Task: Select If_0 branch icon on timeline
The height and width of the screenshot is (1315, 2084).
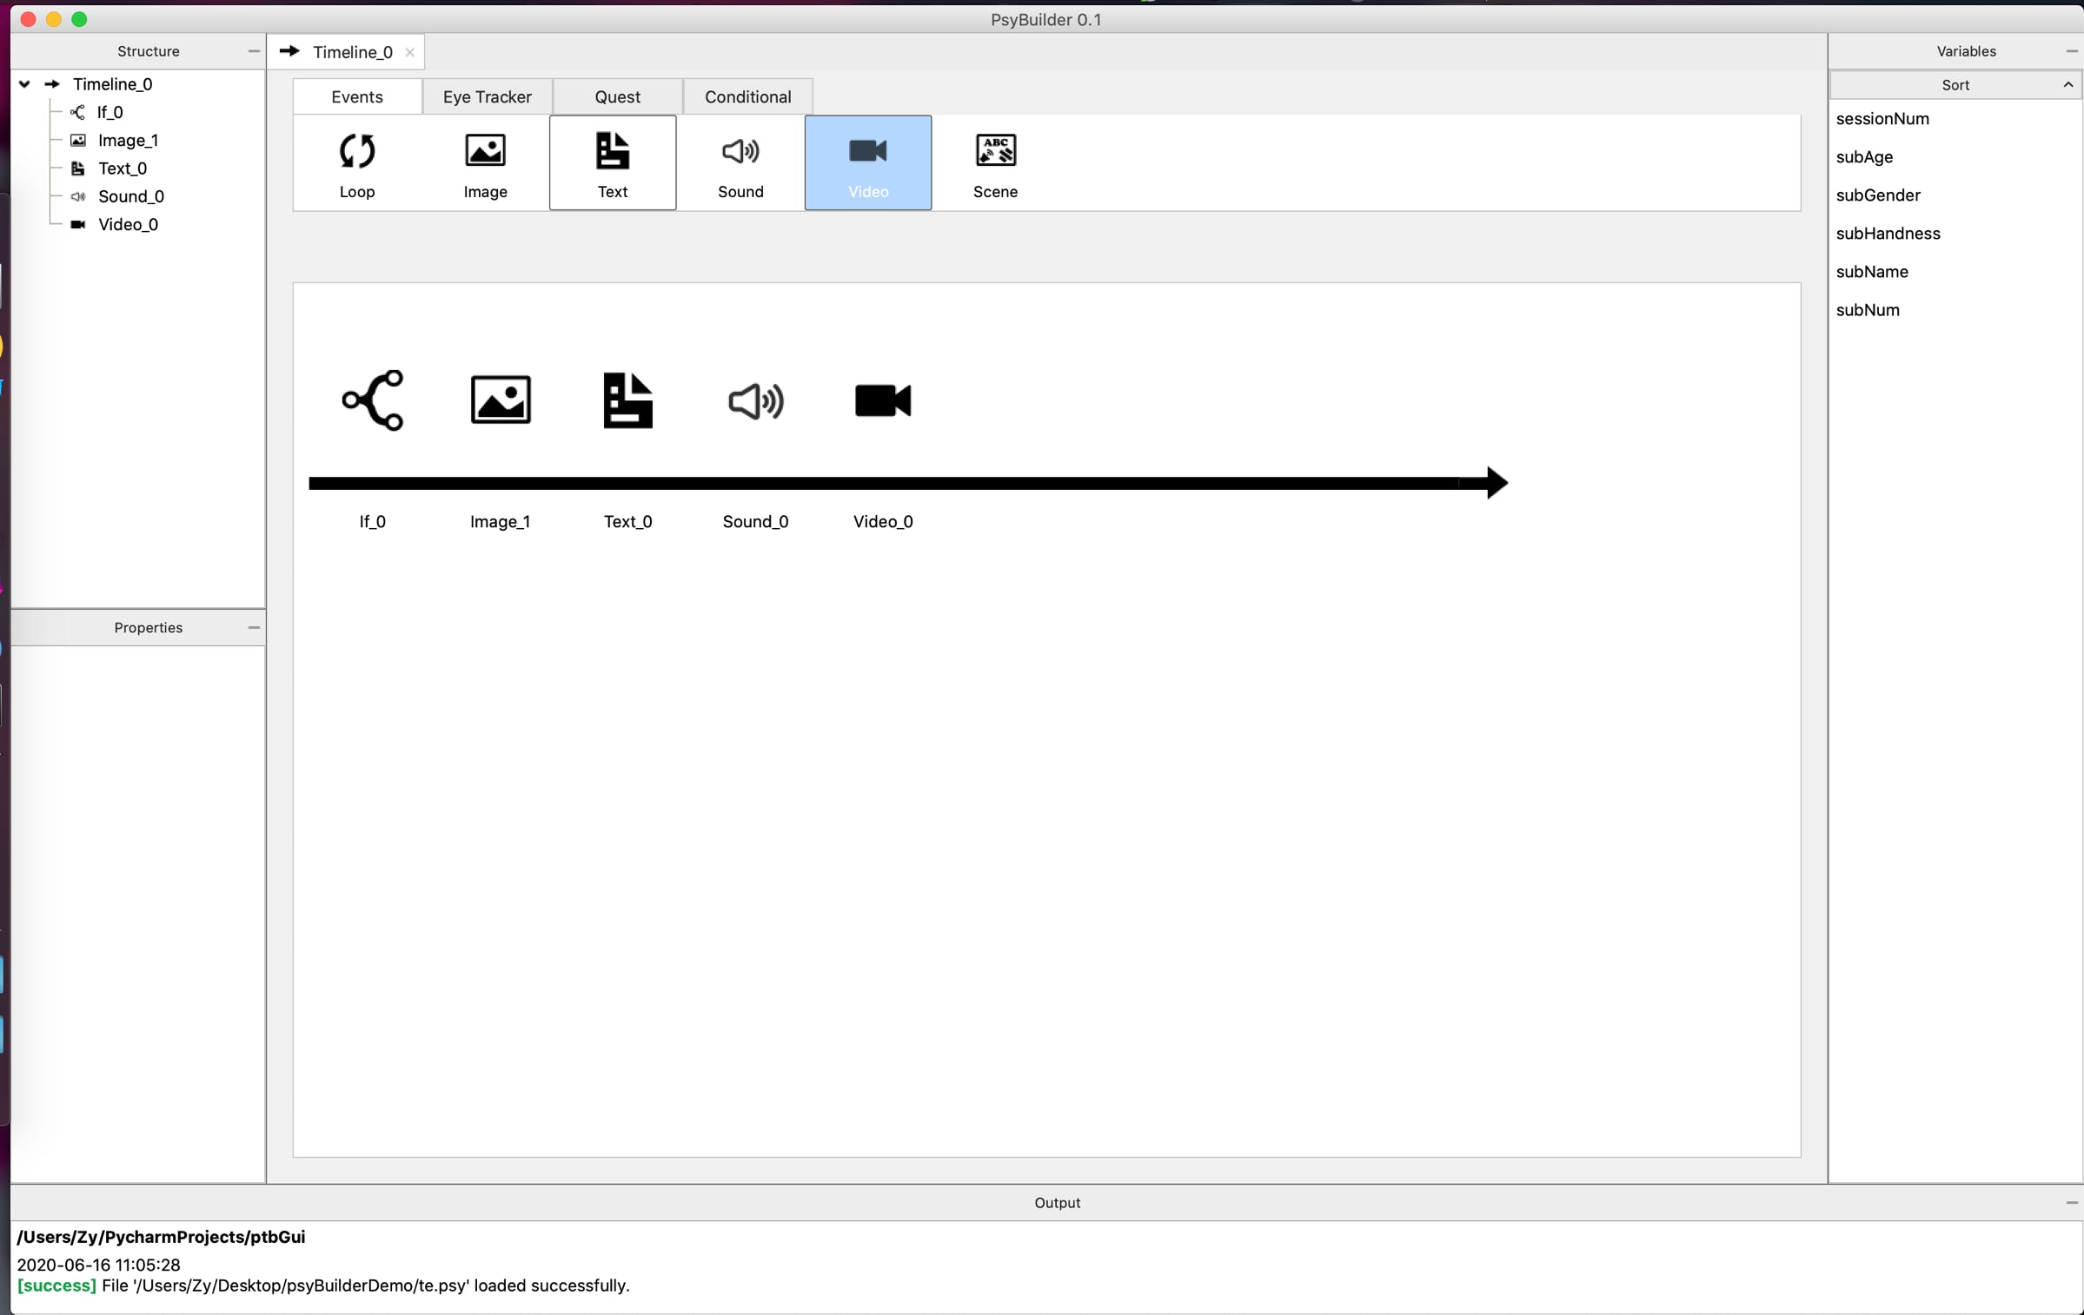Action: tap(373, 400)
